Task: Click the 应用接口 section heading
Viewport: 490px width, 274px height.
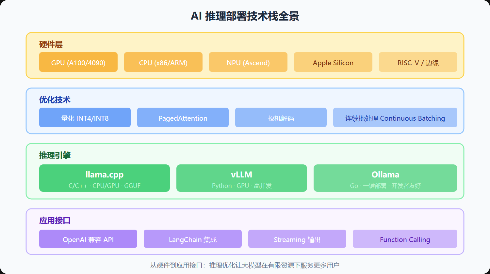Action: 55,221
